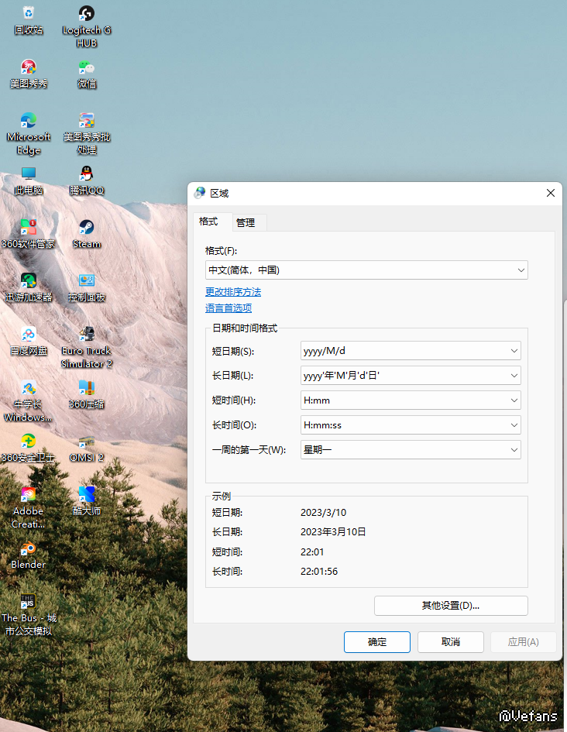Viewport: 567px width, 732px height.
Task: Click the Adobe Creative Cloud icon
Action: coord(29,495)
